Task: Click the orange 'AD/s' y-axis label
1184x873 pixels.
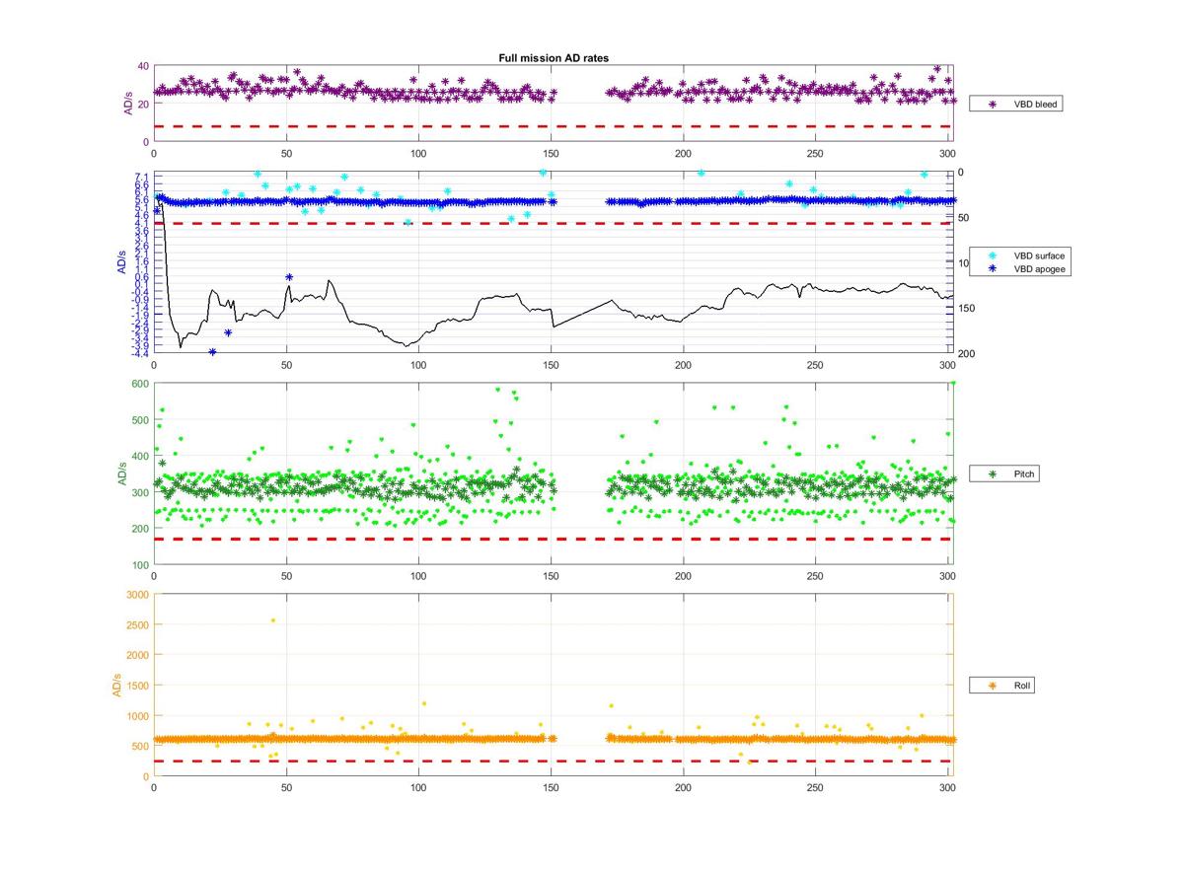Action: tap(115, 685)
